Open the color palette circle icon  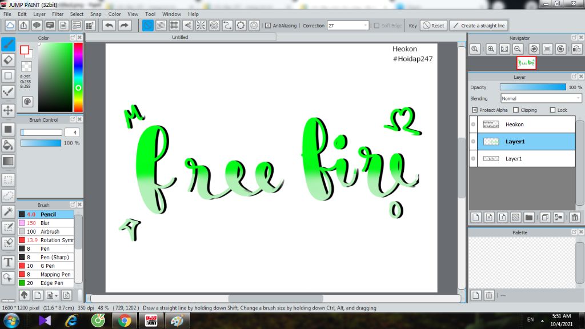tap(27, 102)
